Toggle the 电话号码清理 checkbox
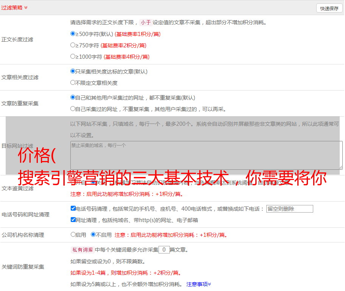 point(73,208)
